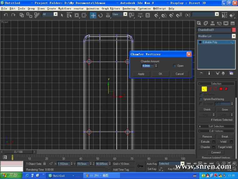The width and height of the screenshot is (238, 179).
Task: Open the View reference coordinate dropdown
Action: point(125,14)
